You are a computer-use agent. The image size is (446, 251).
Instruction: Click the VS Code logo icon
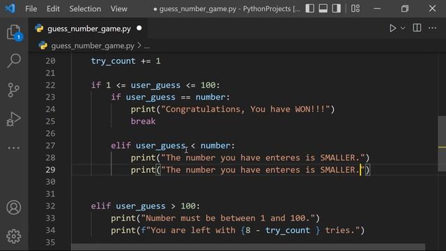click(x=10, y=8)
